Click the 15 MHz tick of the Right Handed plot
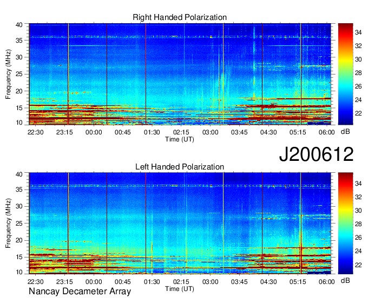The height and width of the screenshot is (298, 368). coord(19,108)
